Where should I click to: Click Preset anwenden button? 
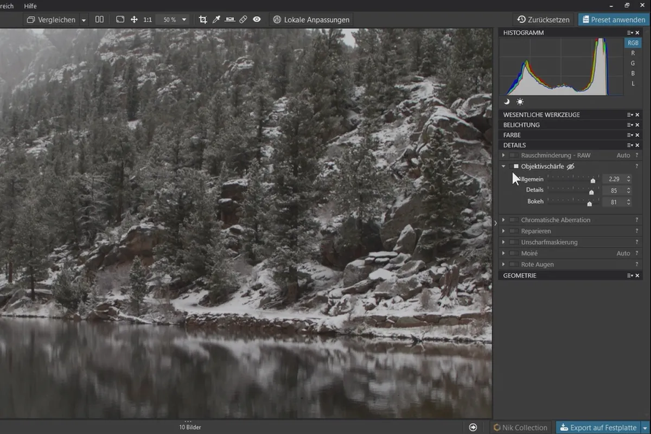[612, 20]
